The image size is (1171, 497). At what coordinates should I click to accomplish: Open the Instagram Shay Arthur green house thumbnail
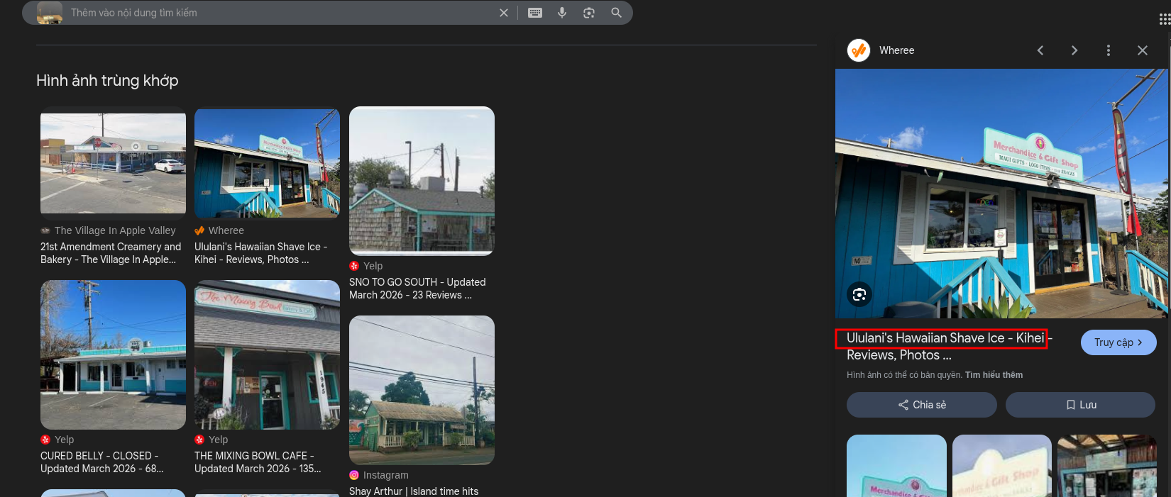(x=422, y=390)
